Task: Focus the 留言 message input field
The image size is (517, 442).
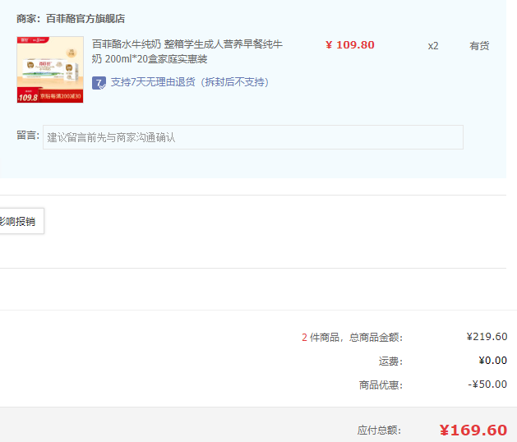Action: 253,137
